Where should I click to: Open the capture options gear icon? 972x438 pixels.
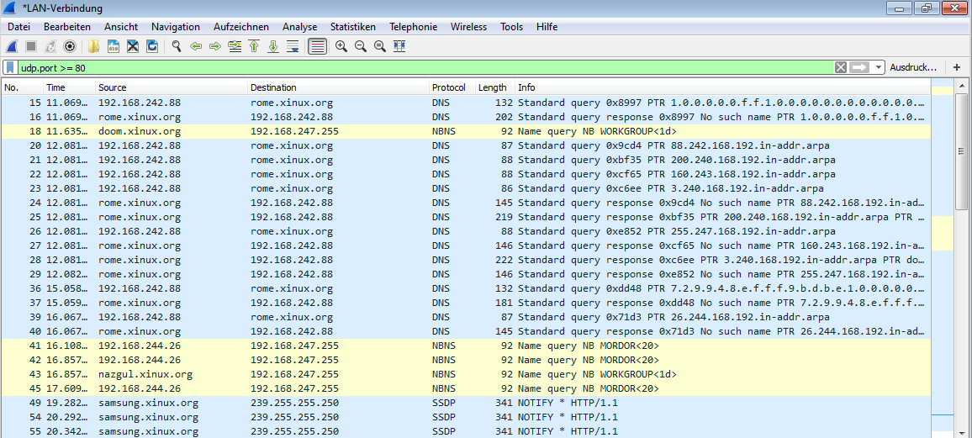[70, 46]
